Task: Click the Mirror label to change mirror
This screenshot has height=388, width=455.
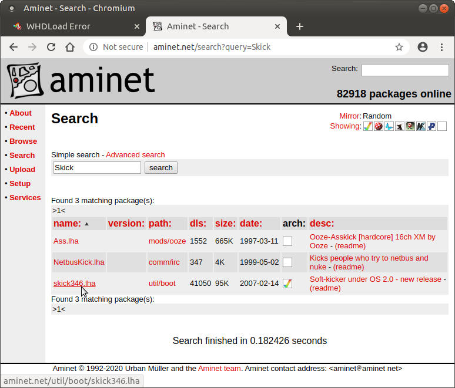Action: pos(350,116)
